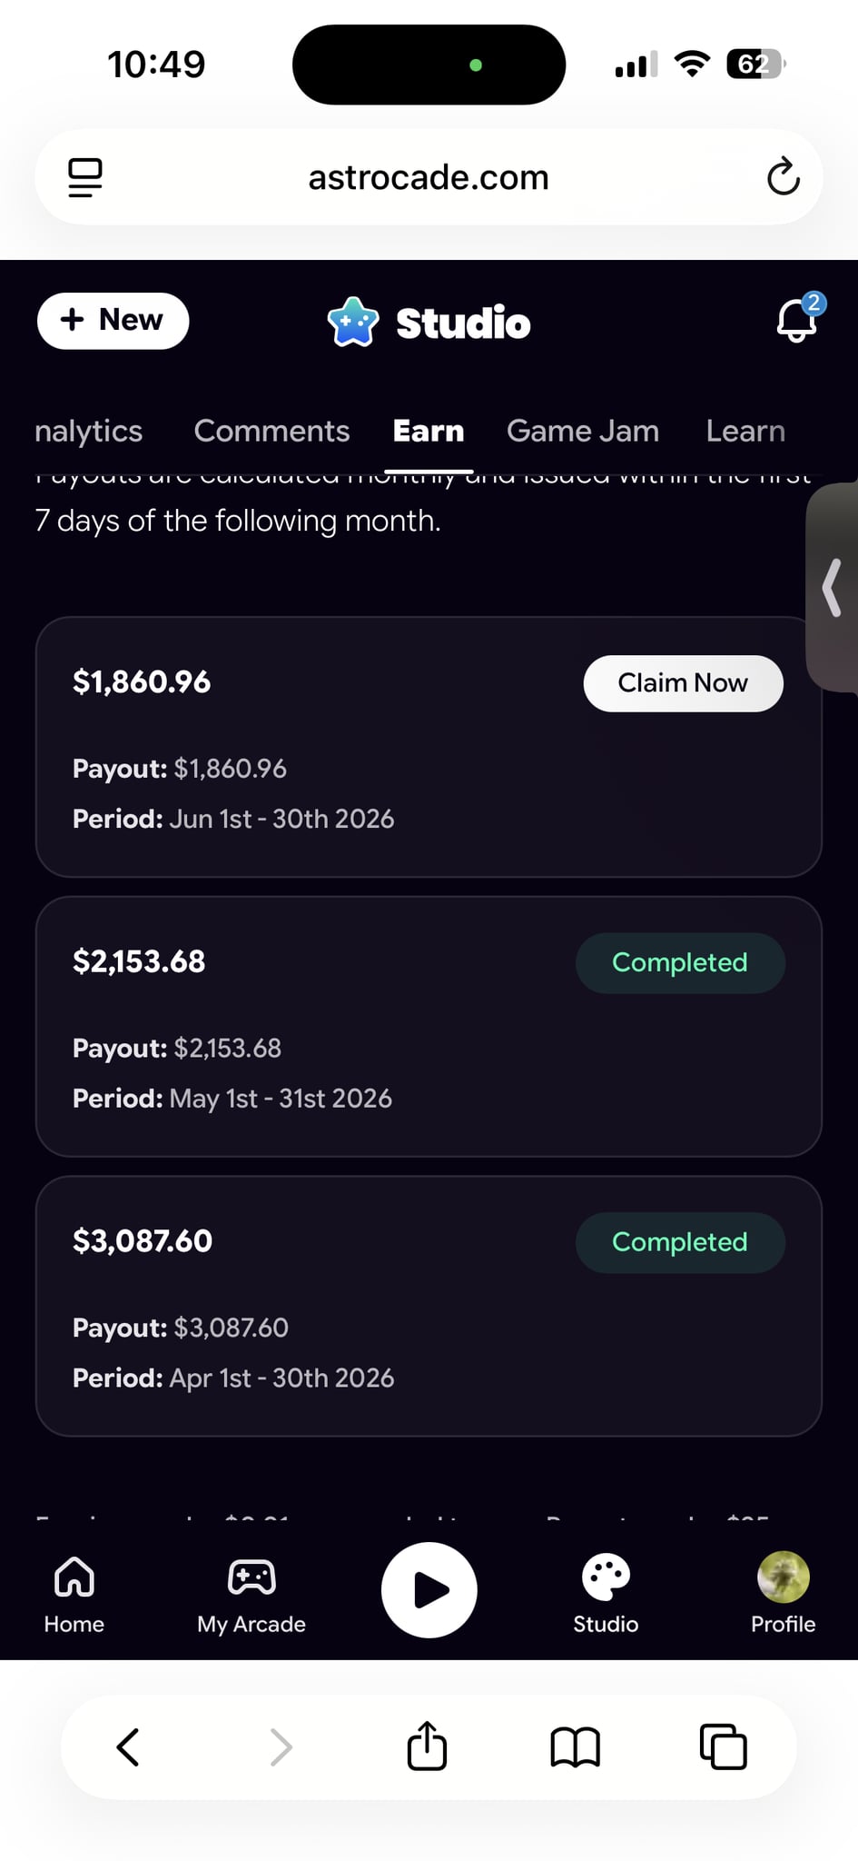Screen dimensions: 858x1861
Task: Go back with browser back chevron
Action: coord(128,1747)
